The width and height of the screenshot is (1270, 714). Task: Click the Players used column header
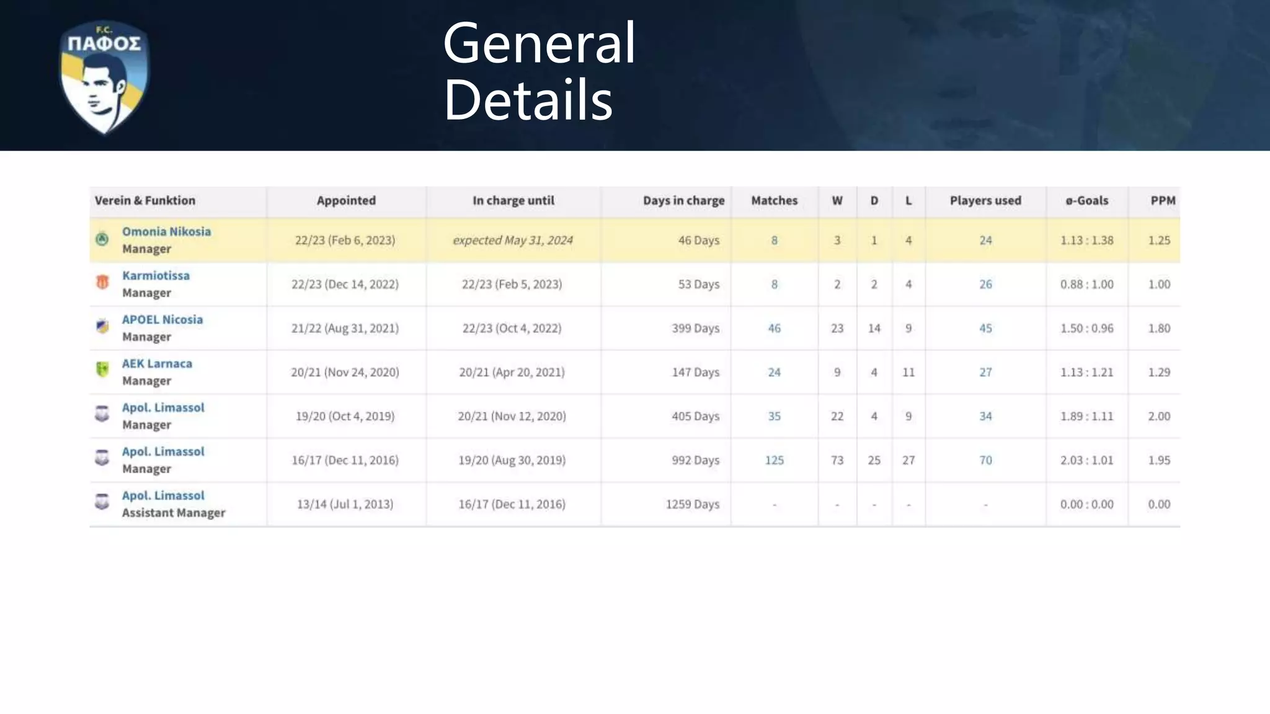pos(985,200)
